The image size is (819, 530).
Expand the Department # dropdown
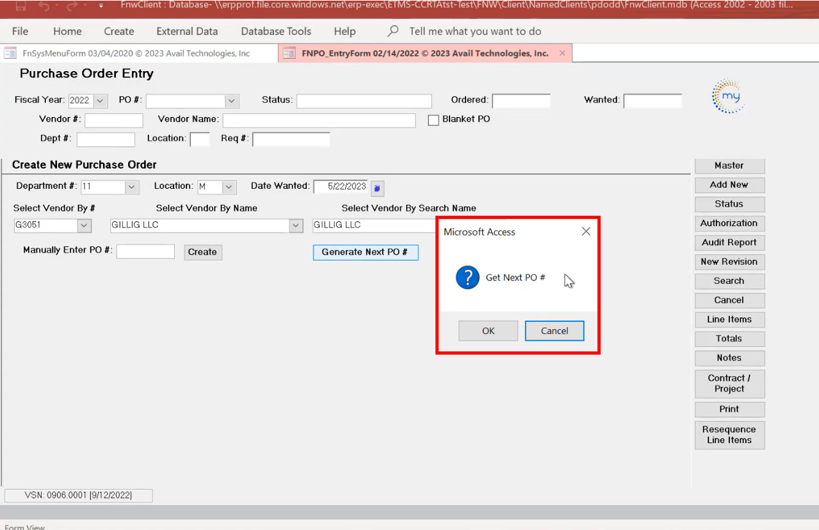[x=131, y=187]
